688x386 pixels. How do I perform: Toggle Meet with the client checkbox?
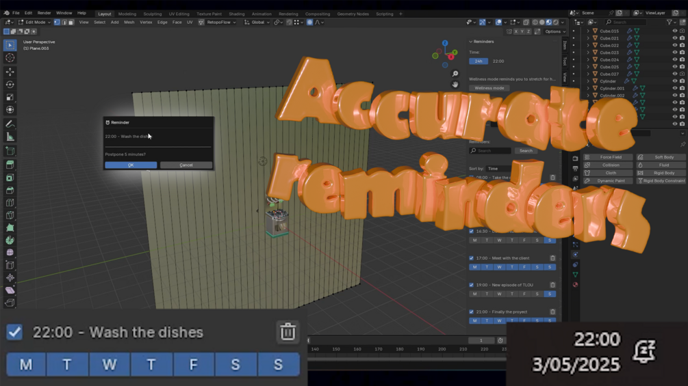pos(471,258)
